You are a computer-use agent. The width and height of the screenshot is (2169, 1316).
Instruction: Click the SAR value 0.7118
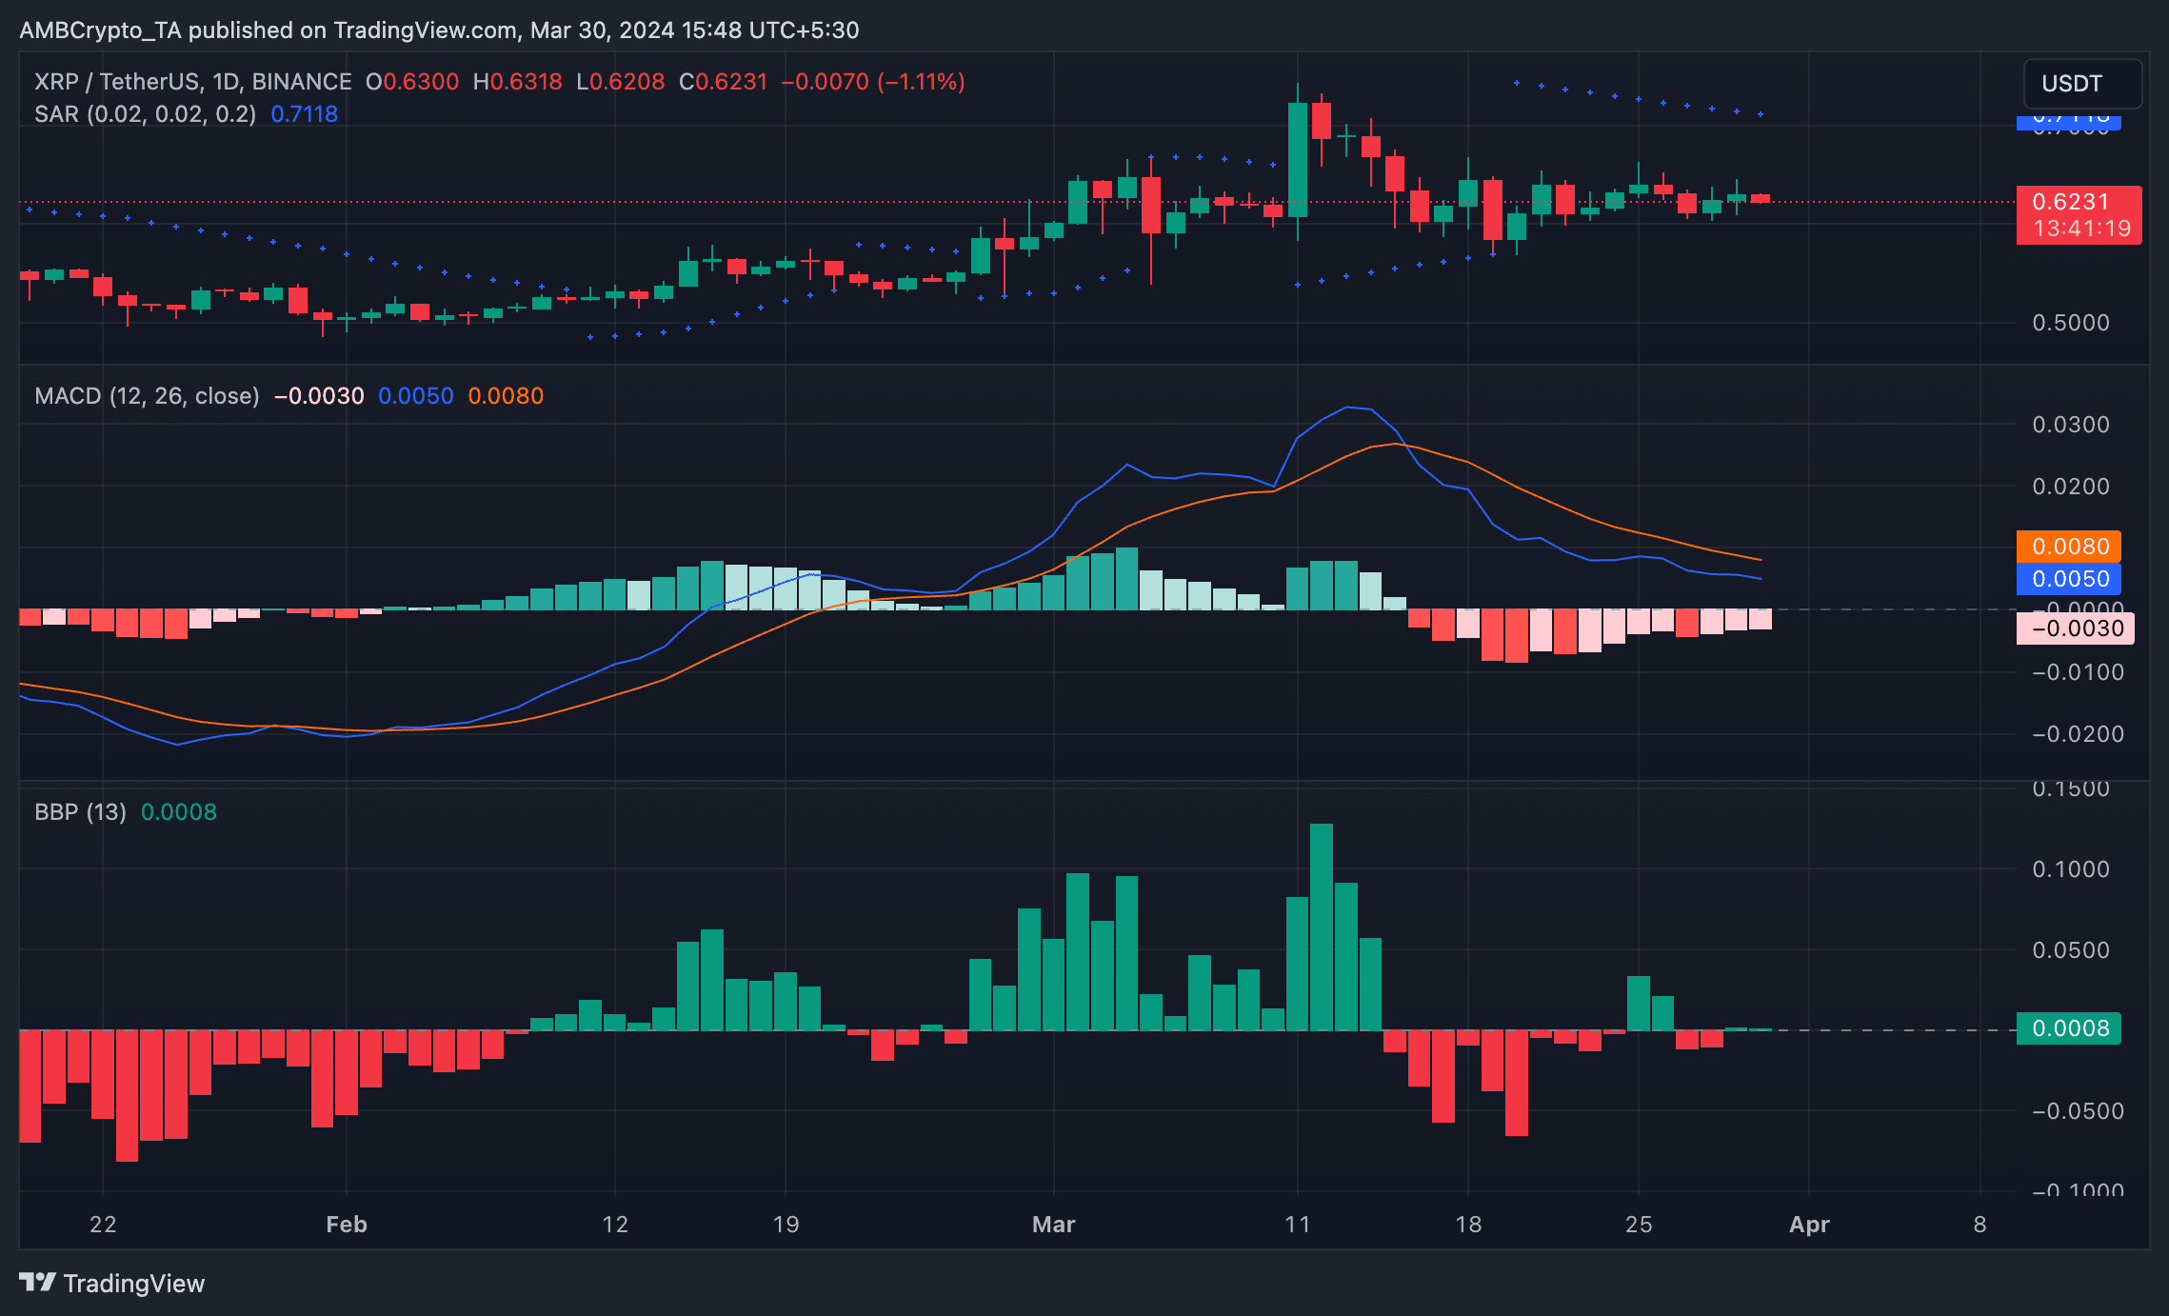[305, 114]
